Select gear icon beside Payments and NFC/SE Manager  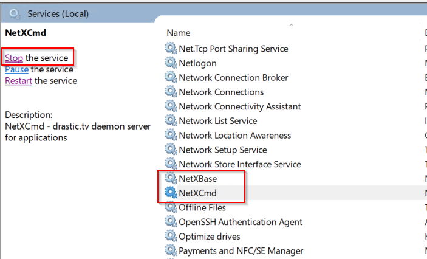pyautogui.click(x=171, y=251)
